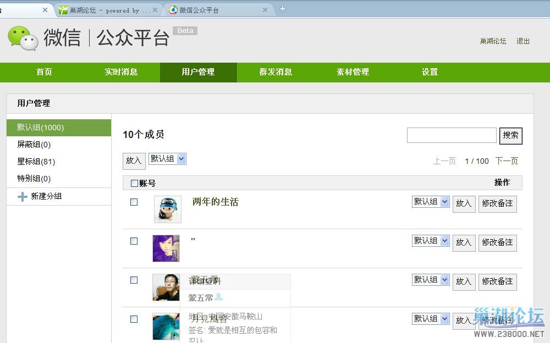Screen dimensions: 550x343
Task: Open avatar of 两年的生活
Action: tap(168, 209)
